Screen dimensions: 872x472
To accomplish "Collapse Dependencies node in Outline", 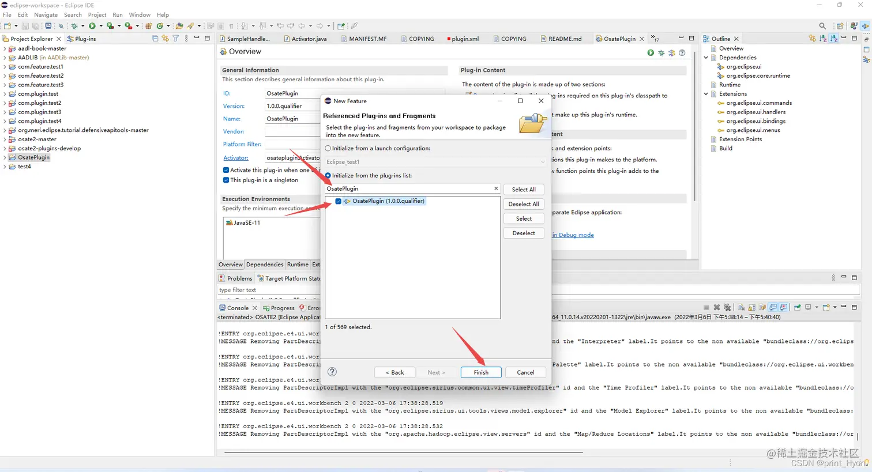I will 706,58.
